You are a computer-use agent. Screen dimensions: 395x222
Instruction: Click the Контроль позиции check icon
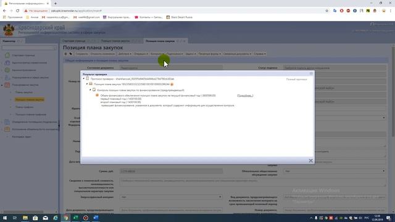(94, 89)
